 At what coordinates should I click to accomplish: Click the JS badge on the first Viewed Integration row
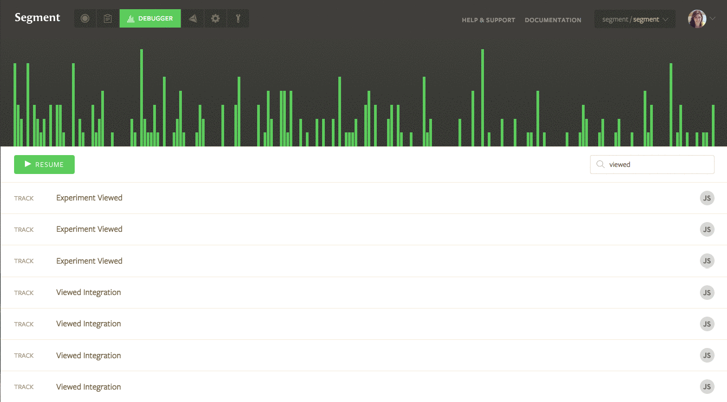[706, 293]
